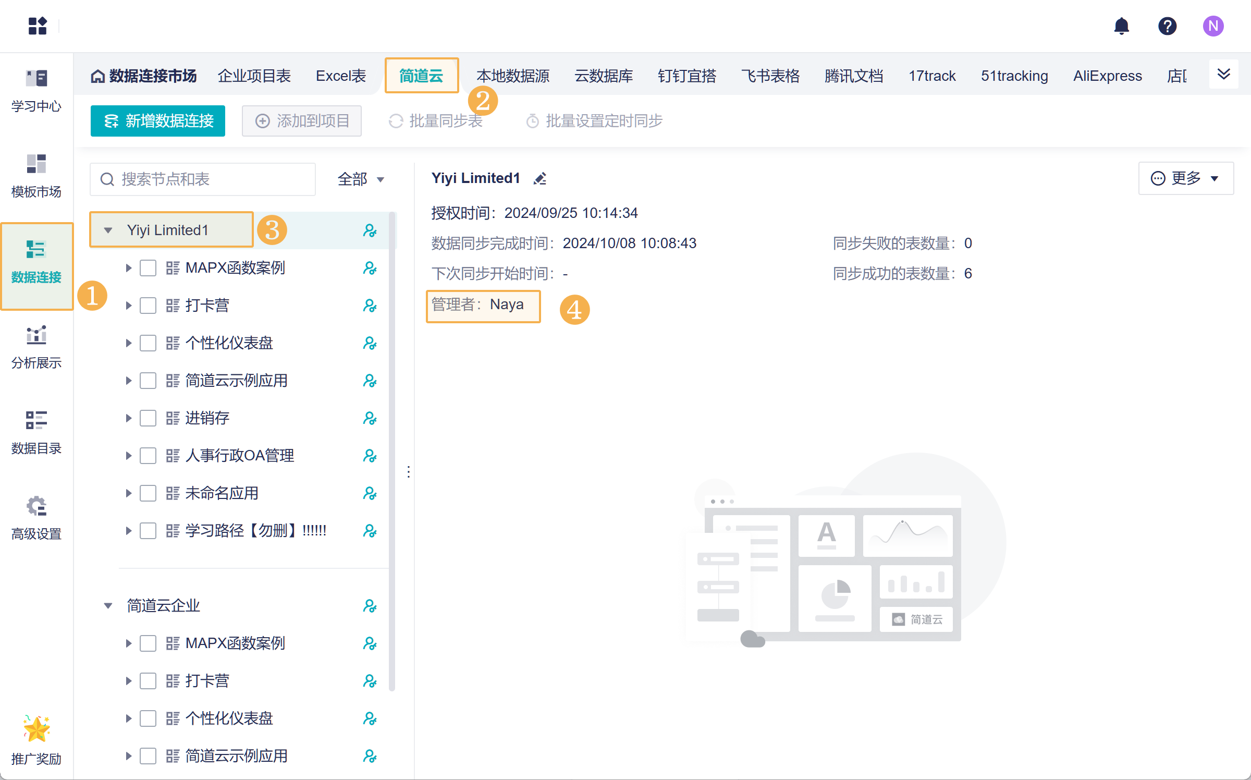This screenshot has height=780, width=1251.
Task: Switch to the 飞书表格 tab
Action: click(770, 76)
